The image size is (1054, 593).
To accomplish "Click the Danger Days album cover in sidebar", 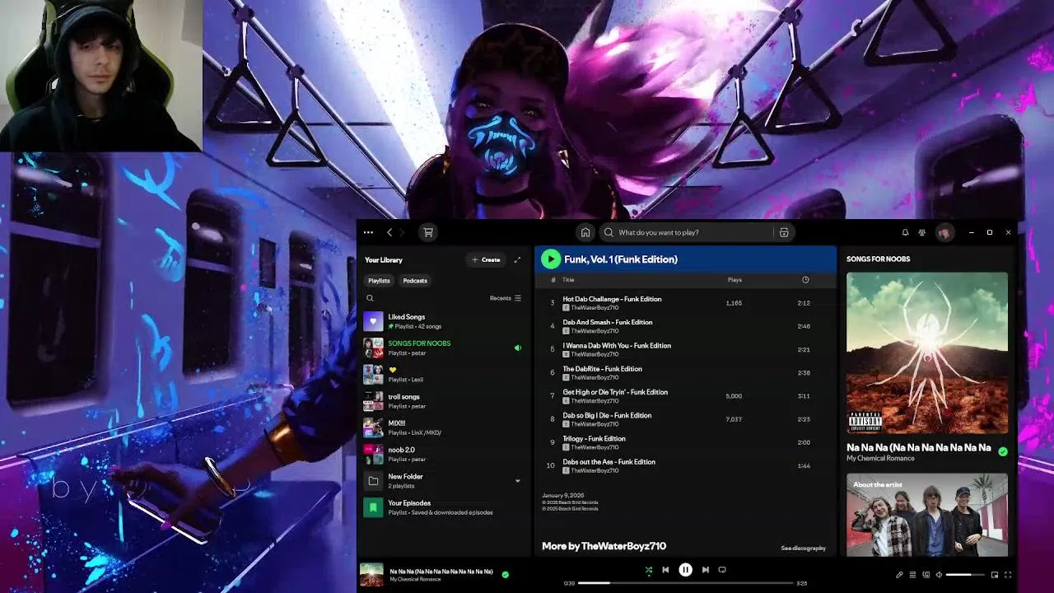I will coord(927,353).
